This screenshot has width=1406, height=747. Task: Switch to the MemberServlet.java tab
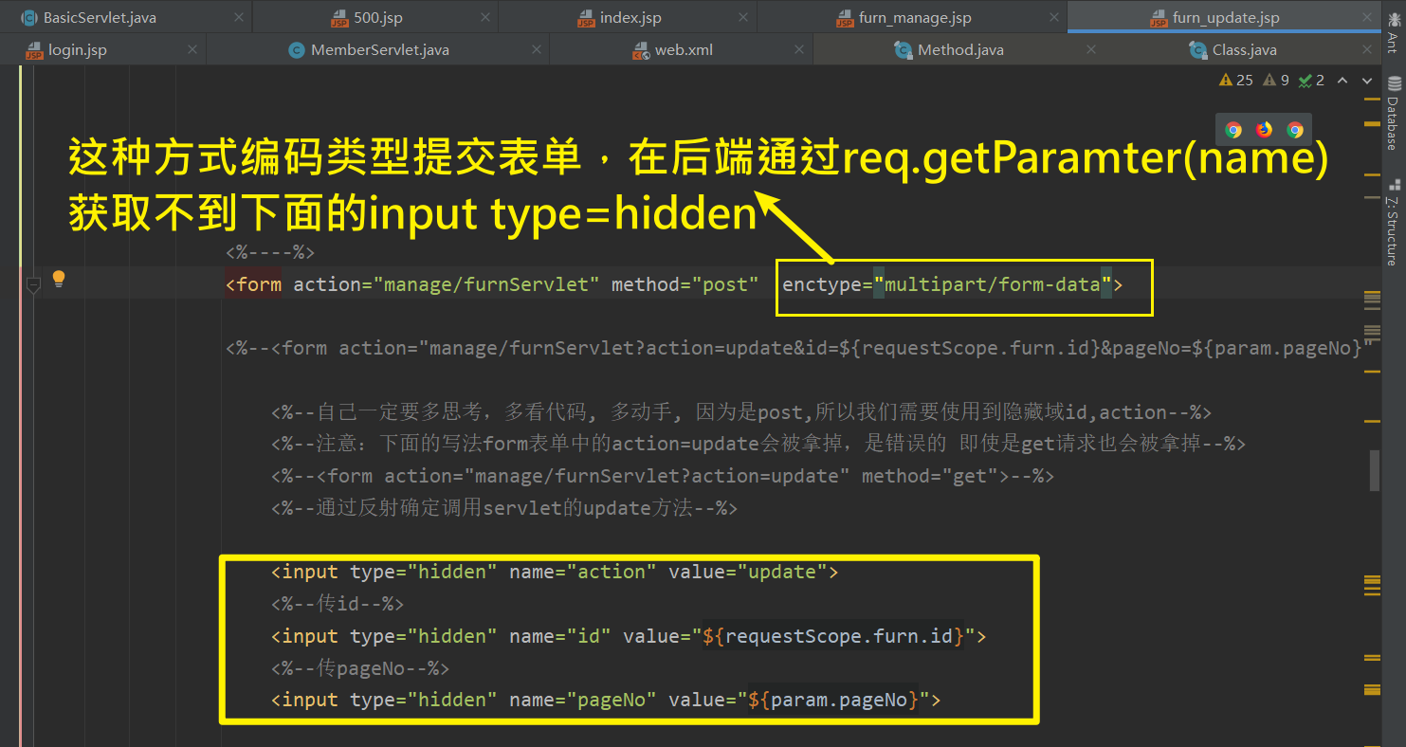click(x=380, y=49)
